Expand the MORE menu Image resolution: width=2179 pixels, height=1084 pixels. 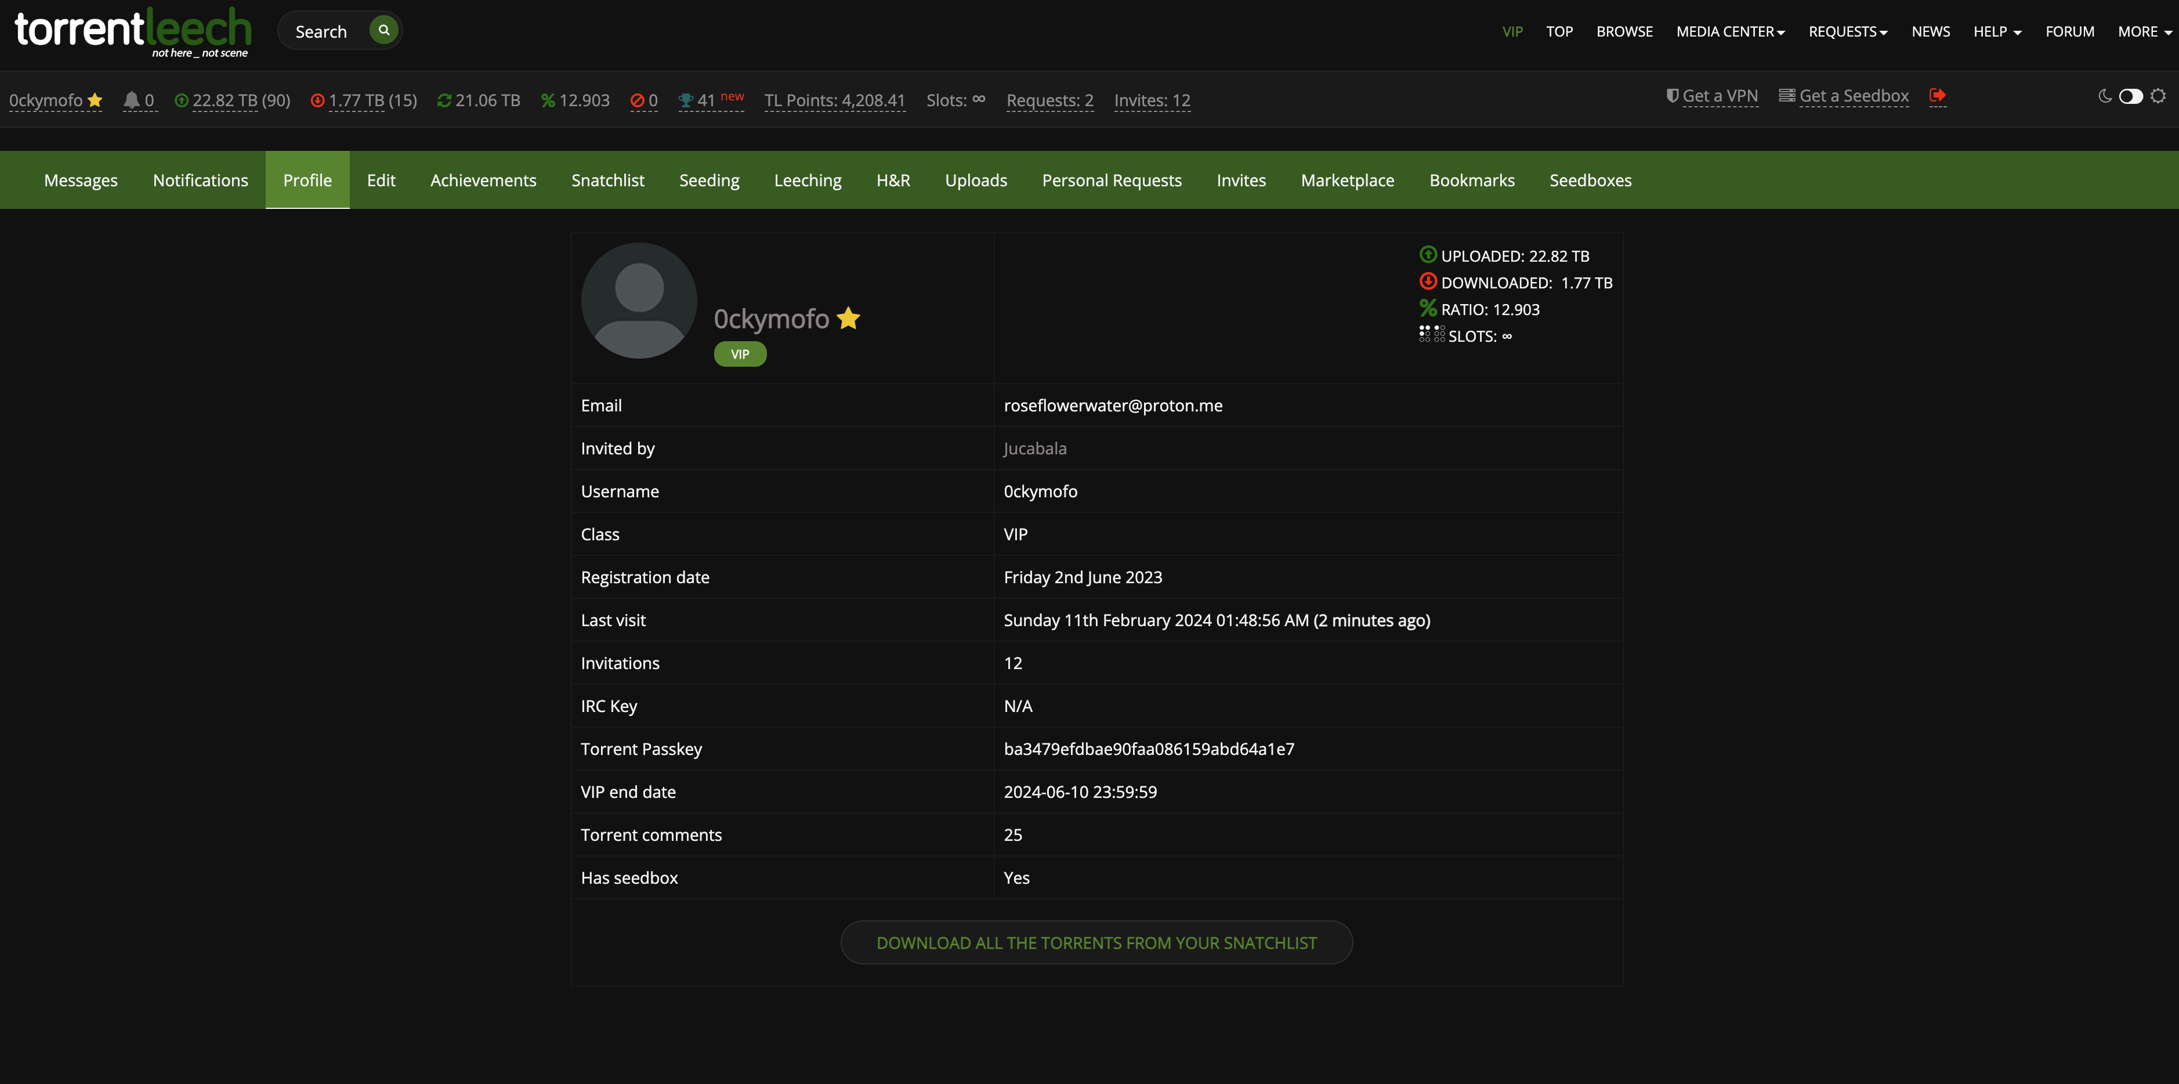point(2144,31)
